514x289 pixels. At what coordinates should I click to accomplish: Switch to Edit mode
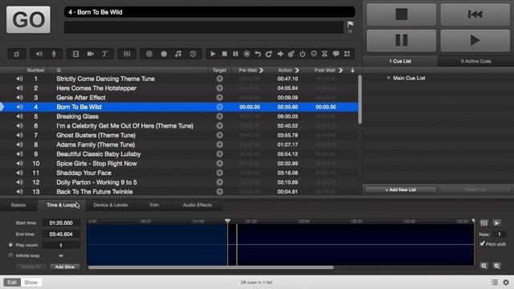click(12, 282)
